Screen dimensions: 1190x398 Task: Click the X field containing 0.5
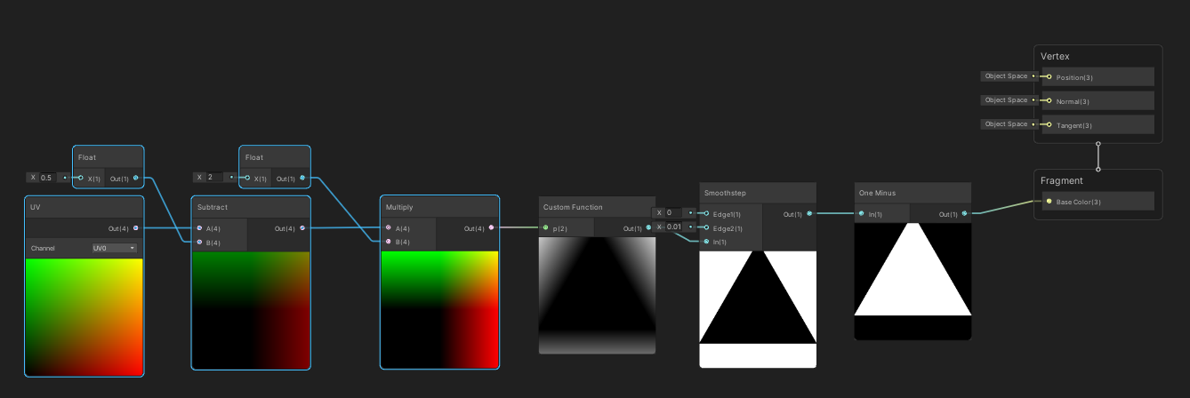(49, 178)
